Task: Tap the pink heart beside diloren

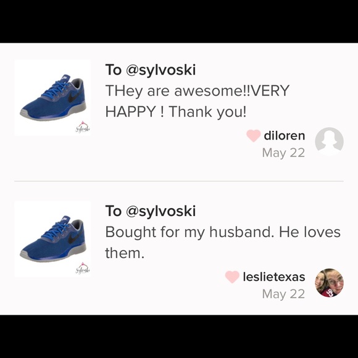Action: click(x=253, y=136)
